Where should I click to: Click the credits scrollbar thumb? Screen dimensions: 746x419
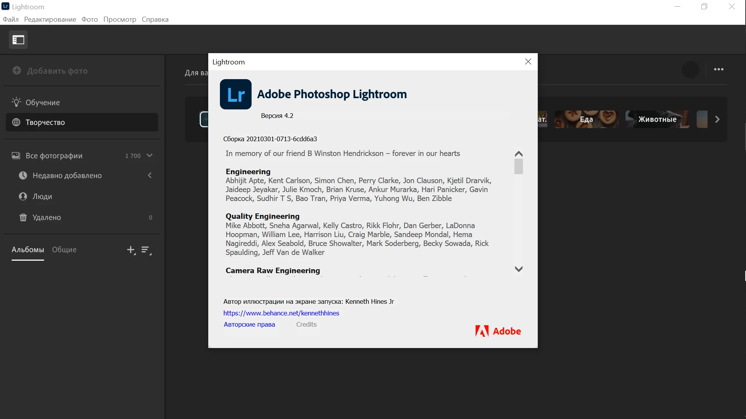pos(518,166)
